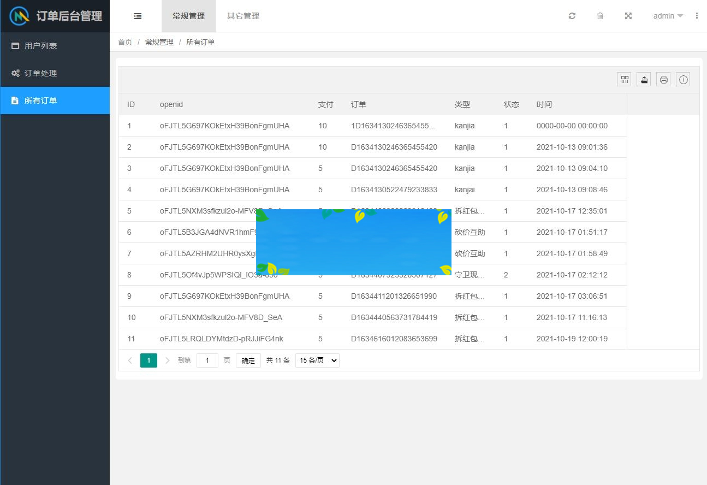The image size is (707, 485).
Task: Click the page number input field
Action: click(207, 360)
